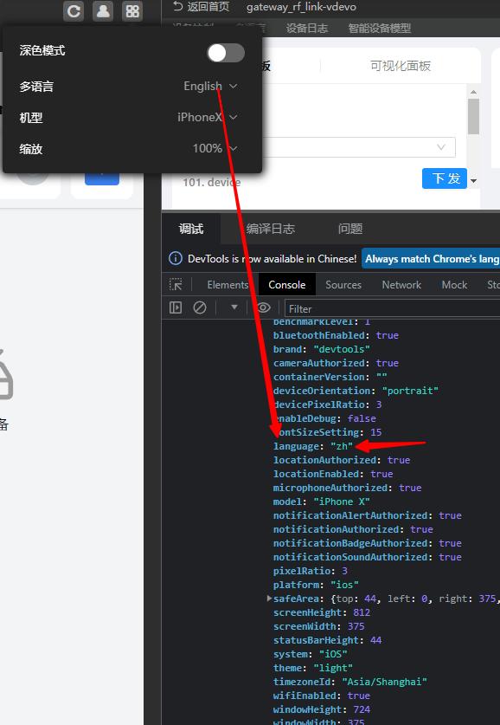Open the Network tab in DevTools
This screenshot has height=725, width=500.
click(401, 285)
